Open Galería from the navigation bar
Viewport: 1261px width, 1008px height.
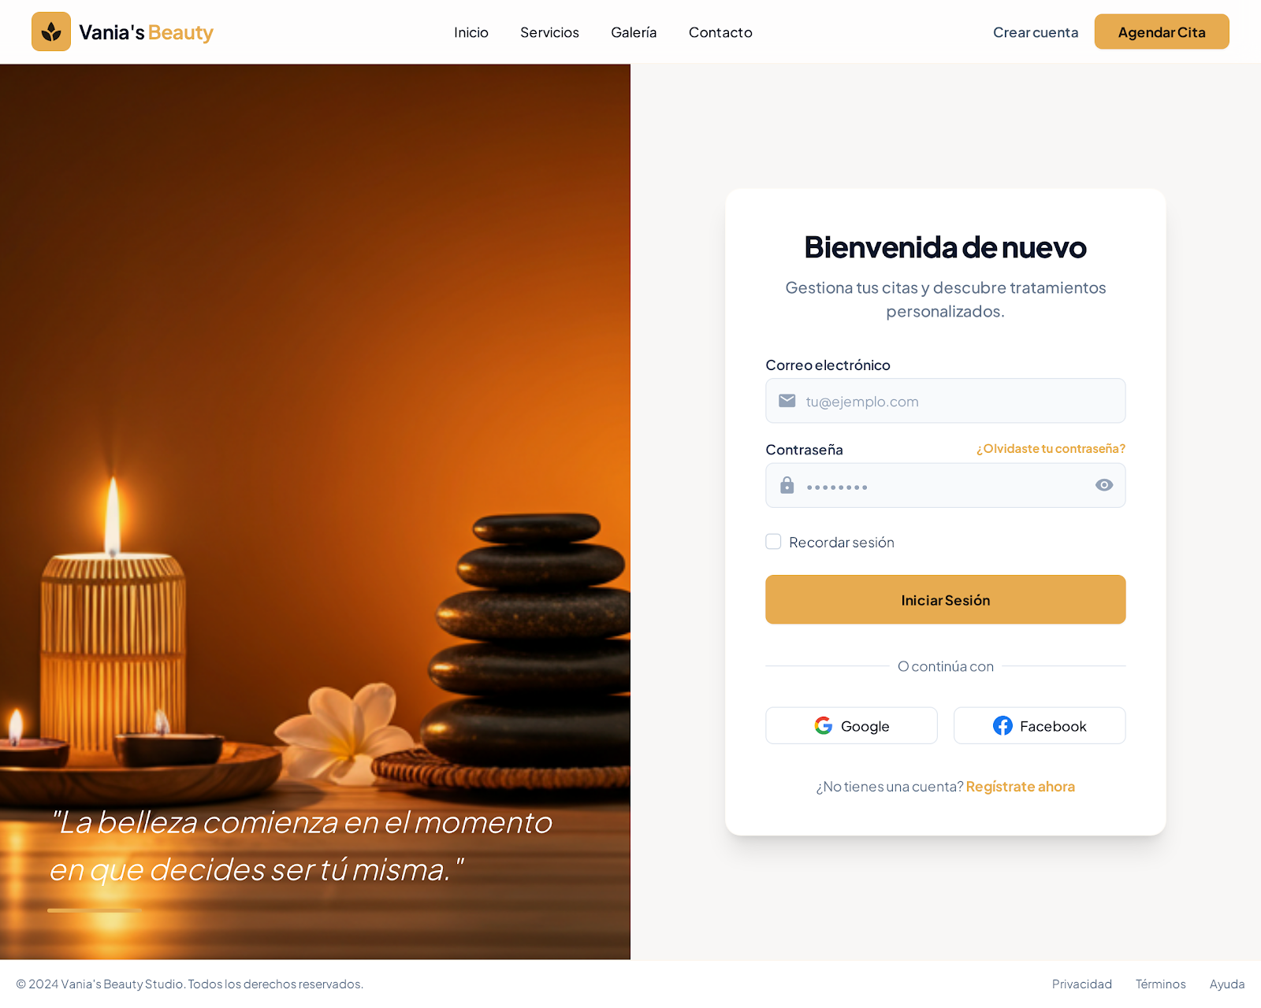(634, 32)
